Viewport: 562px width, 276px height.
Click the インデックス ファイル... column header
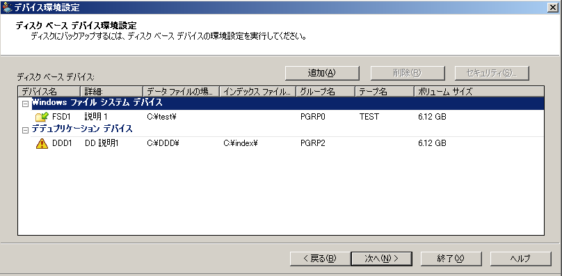pos(258,92)
